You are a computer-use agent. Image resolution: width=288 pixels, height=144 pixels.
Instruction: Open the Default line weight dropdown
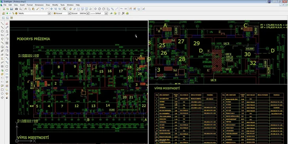[106, 13]
